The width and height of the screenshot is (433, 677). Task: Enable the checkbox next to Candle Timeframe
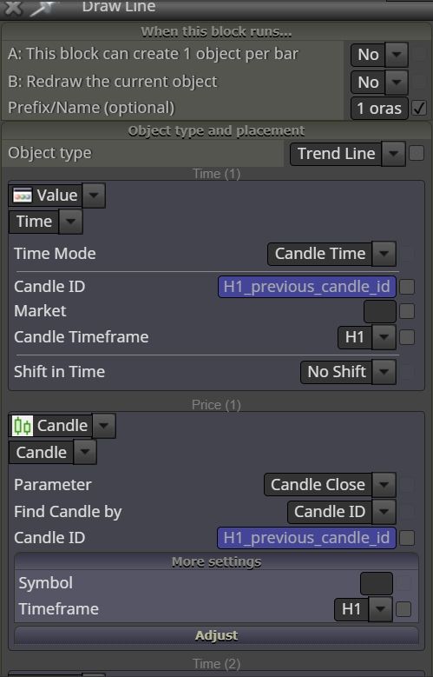tap(407, 337)
